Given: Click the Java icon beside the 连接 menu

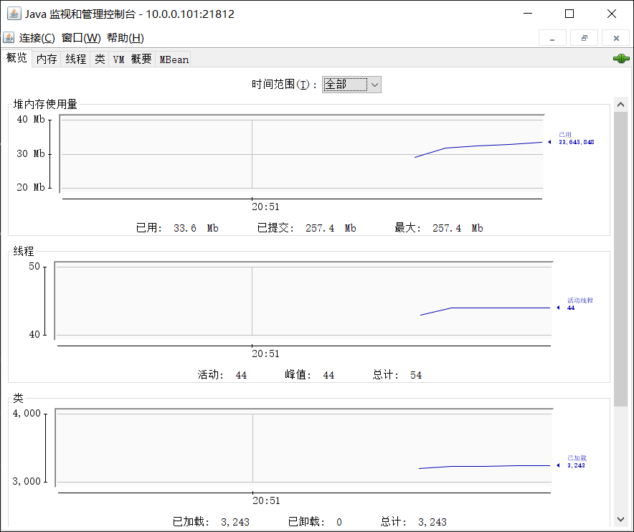Looking at the screenshot, I should pyautogui.click(x=9, y=37).
